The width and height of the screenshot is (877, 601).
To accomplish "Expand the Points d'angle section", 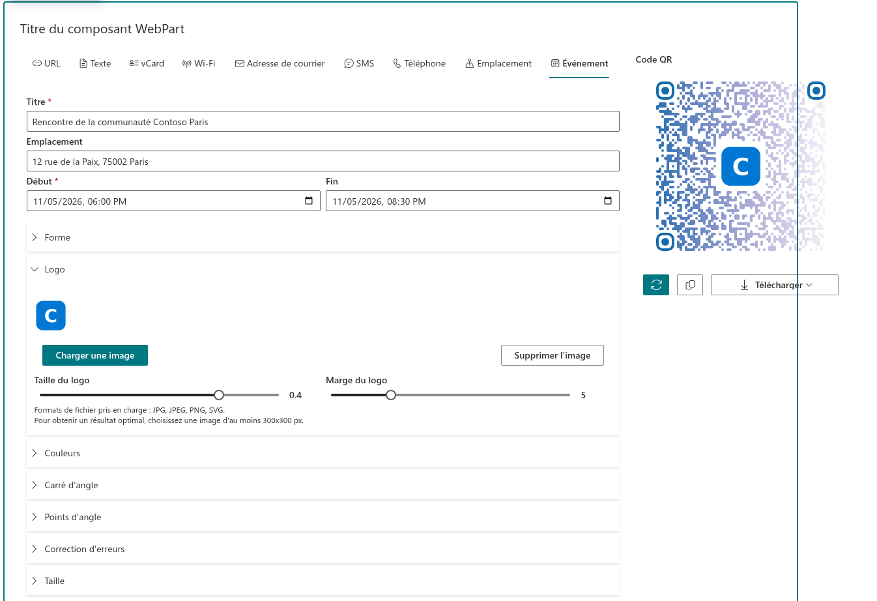I will pyautogui.click(x=323, y=517).
